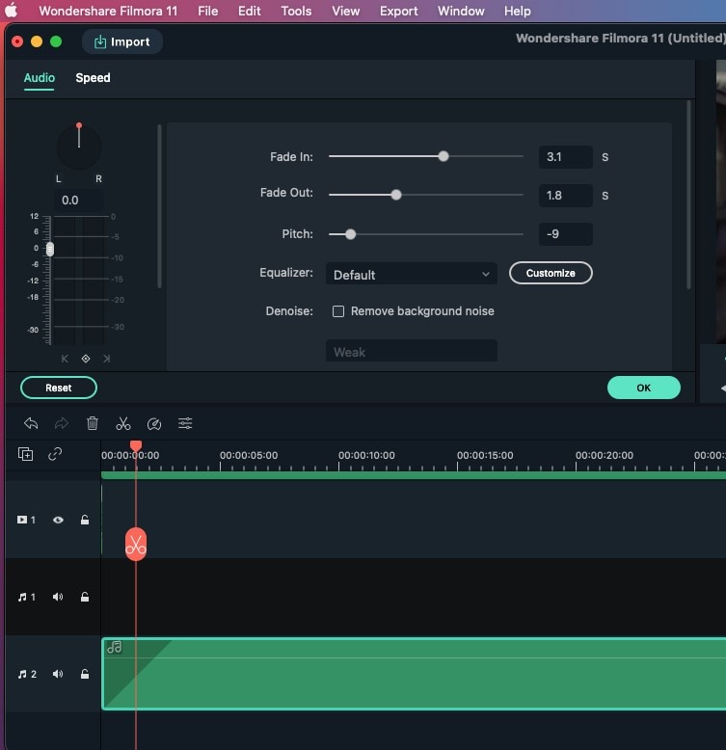Open the View menu

345,11
